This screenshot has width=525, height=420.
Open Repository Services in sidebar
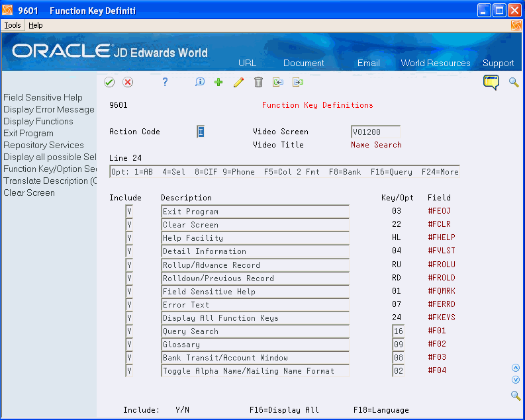(x=44, y=145)
